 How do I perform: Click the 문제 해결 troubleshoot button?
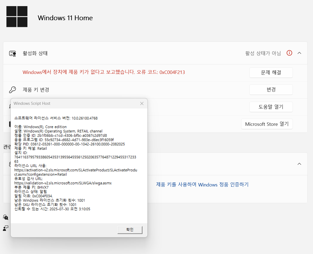tap(271, 73)
